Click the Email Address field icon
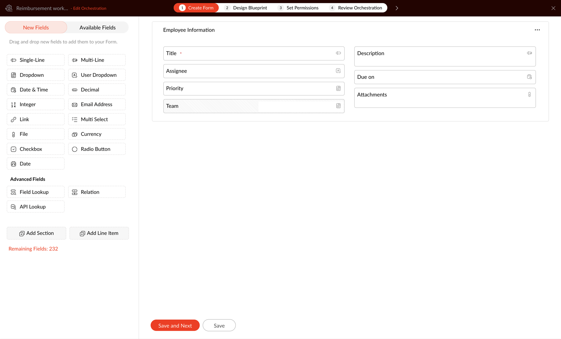 pos(74,105)
